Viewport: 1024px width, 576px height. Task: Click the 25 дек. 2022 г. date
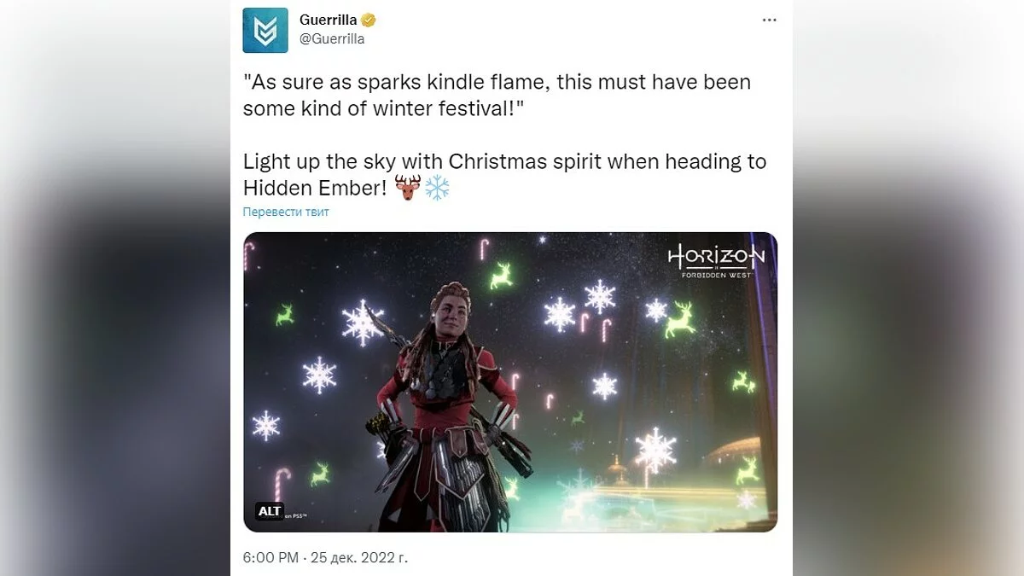coord(360,557)
